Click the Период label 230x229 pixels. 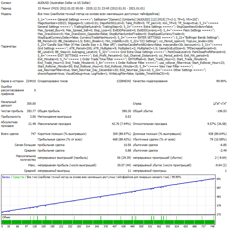(x=6, y=8)
